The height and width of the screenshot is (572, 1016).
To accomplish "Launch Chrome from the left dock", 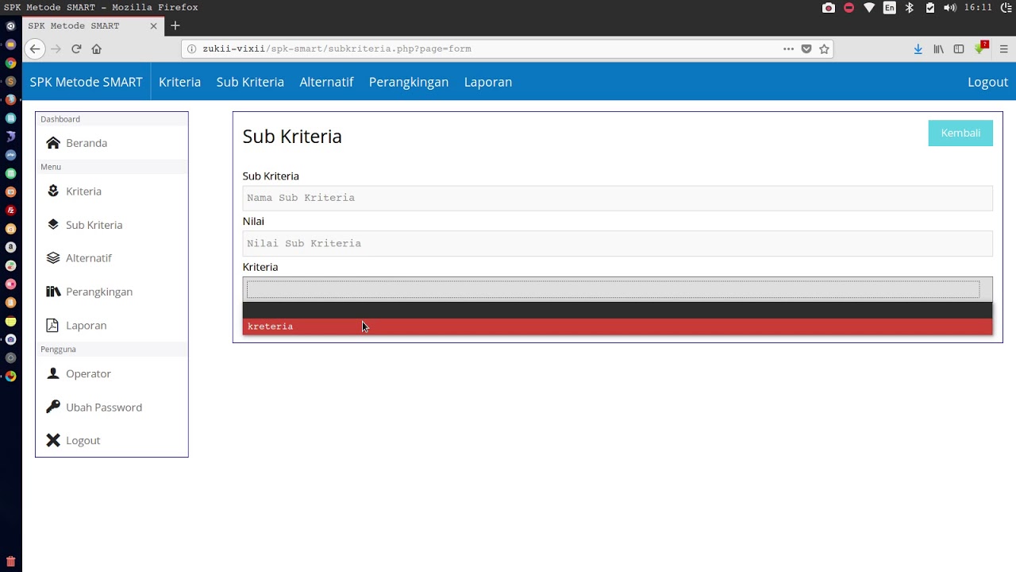I will (x=10, y=63).
